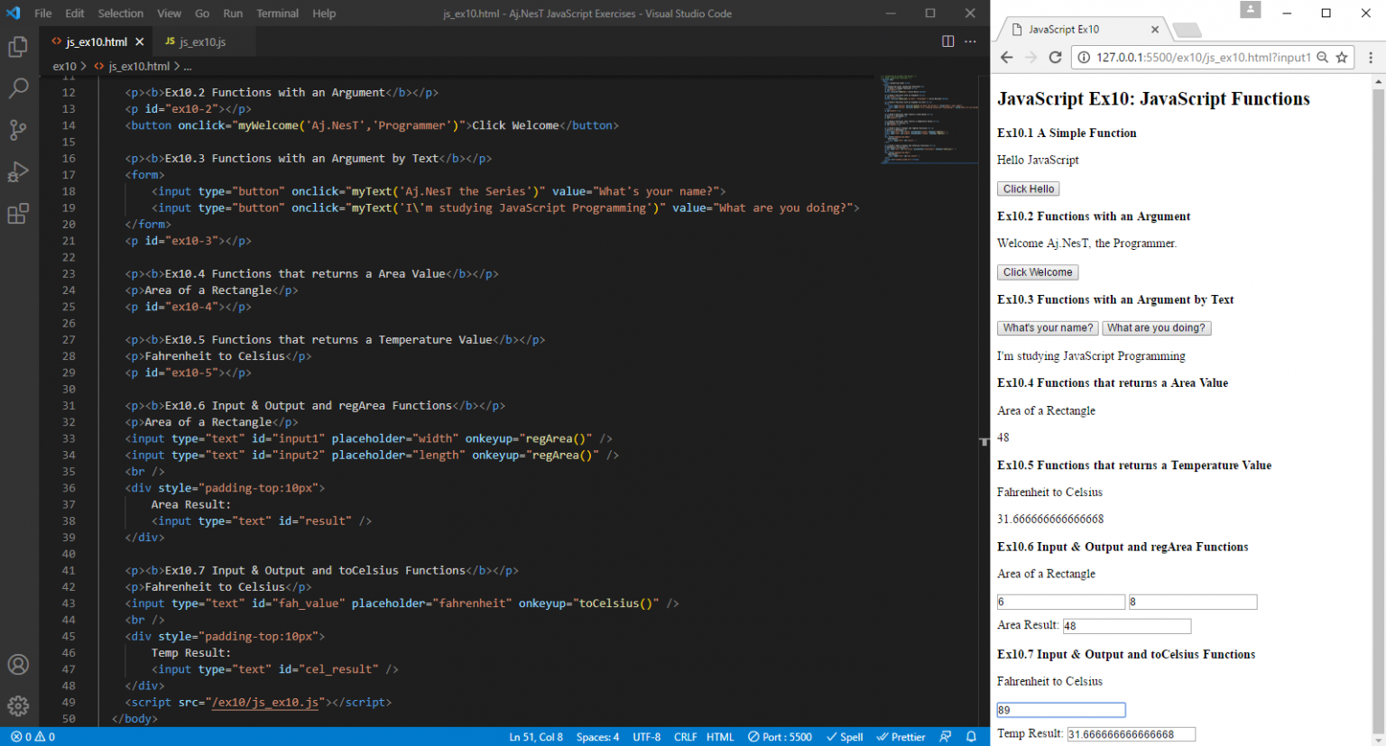Open Run and Debug view
Viewport: 1386px width, 746px height.
coord(18,171)
